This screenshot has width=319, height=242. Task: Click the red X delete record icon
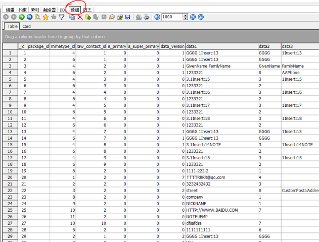(80, 17)
